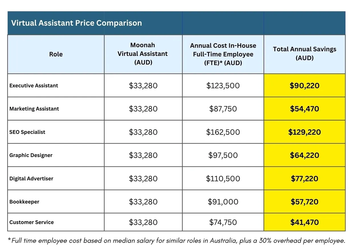Screen dimensions: 353x250
Task: Select the Graphic Designer row label
Action: click(31, 155)
